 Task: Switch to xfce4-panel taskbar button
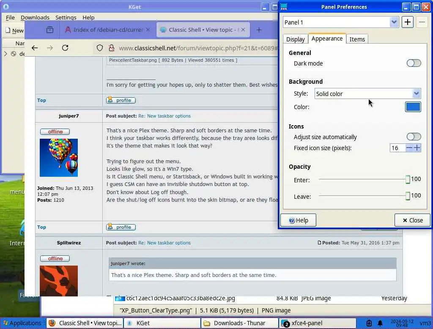pos(318,323)
